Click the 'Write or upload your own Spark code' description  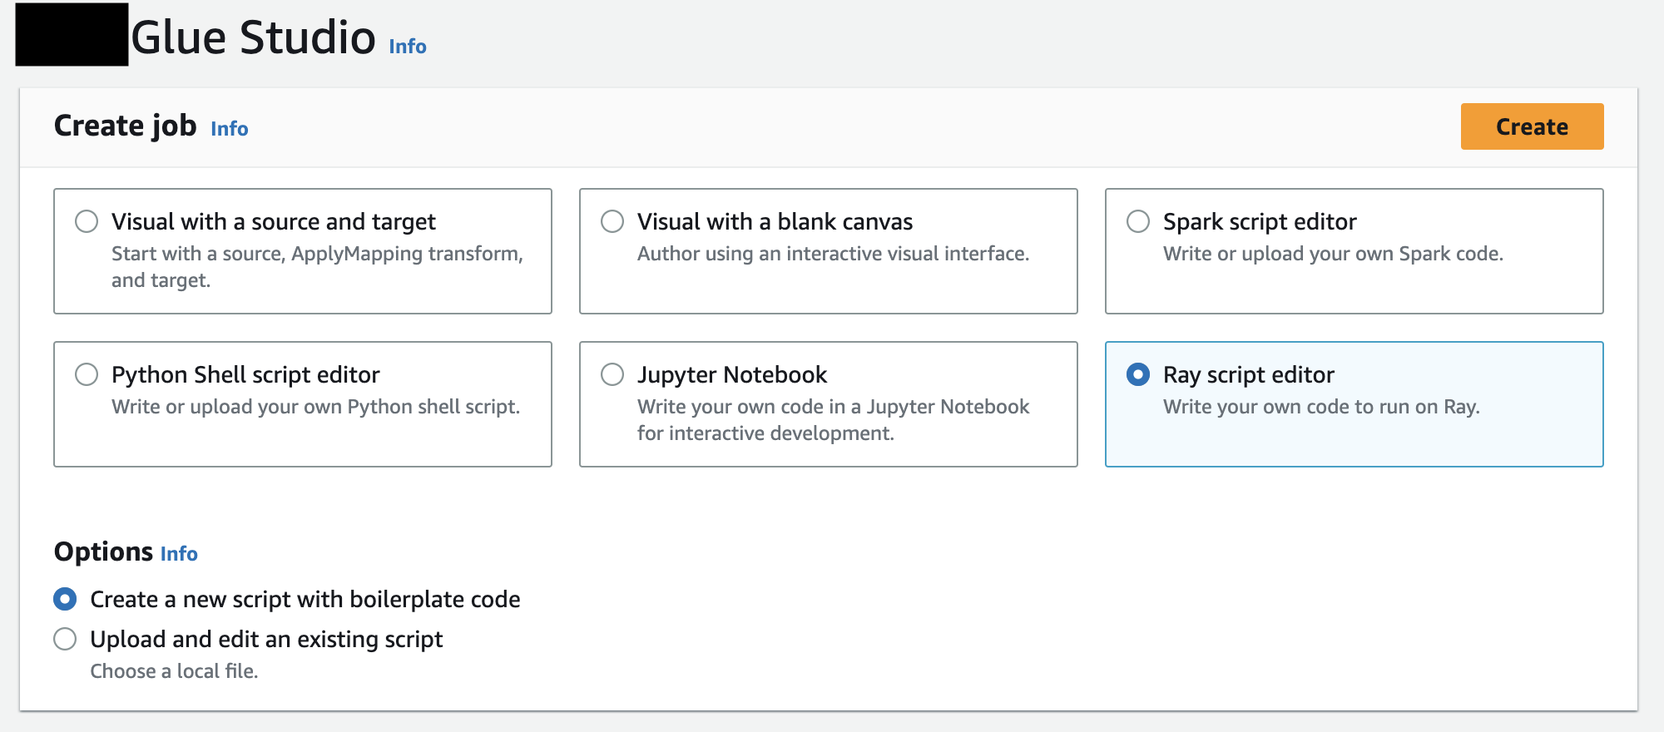1332,254
